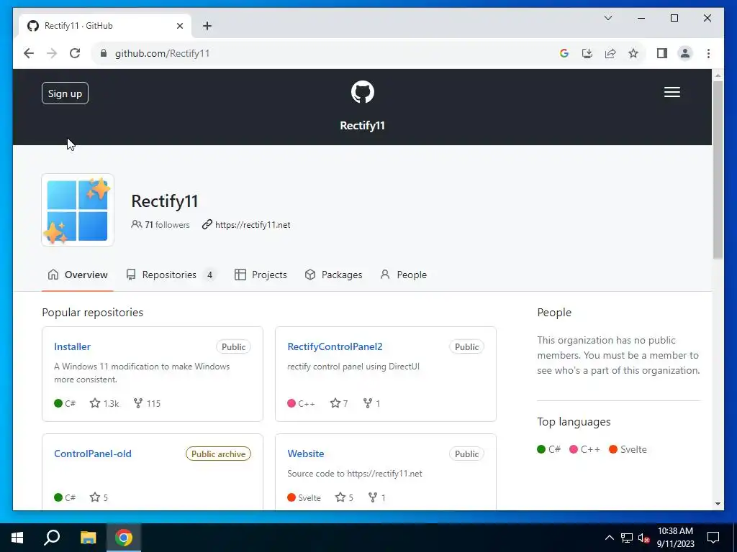Click the Installer star count 1.3k
The height and width of the screenshot is (552, 737).
click(x=104, y=403)
